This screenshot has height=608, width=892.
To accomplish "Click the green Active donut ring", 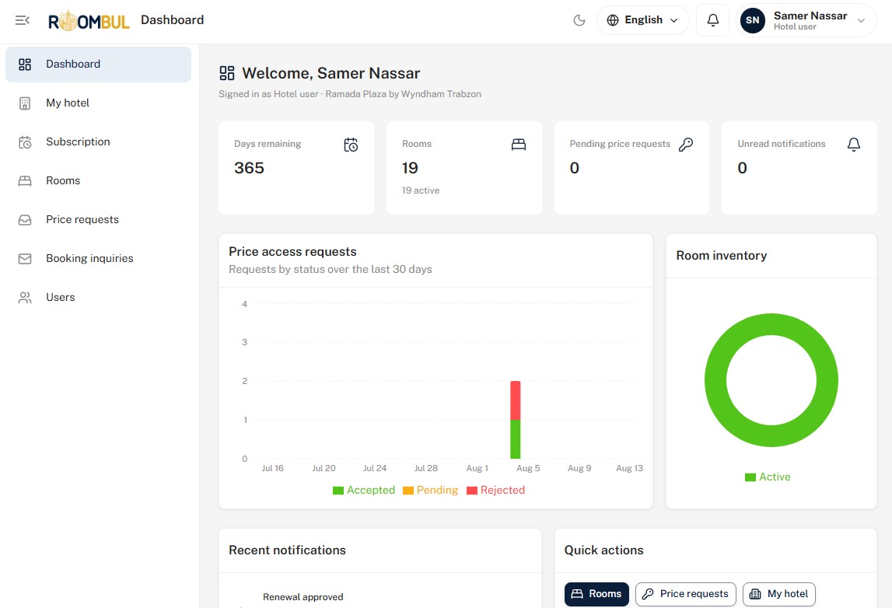I will 771,324.
